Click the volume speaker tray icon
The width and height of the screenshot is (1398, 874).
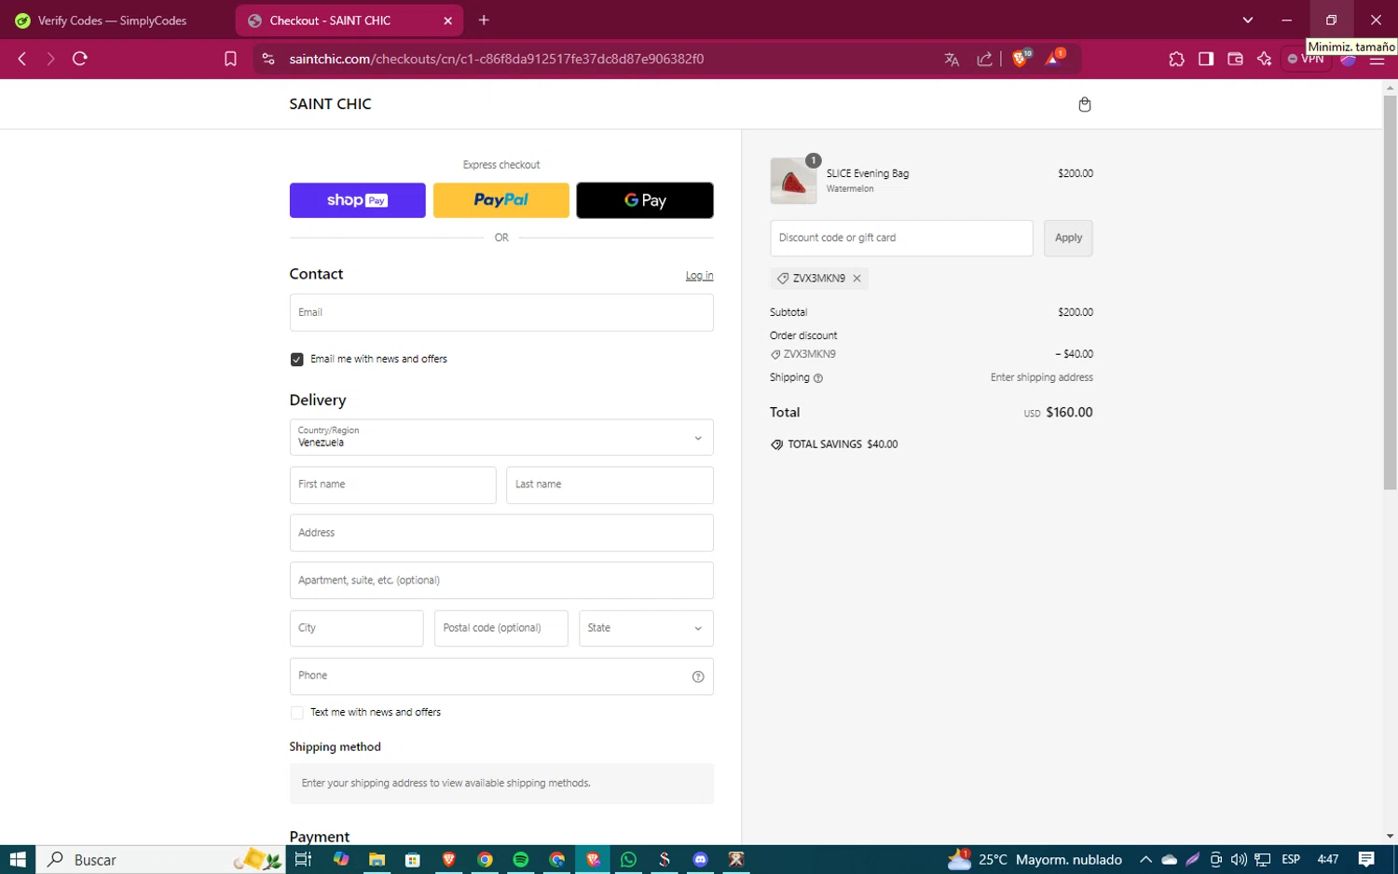pos(1239,860)
